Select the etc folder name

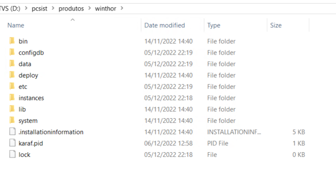click(23, 87)
